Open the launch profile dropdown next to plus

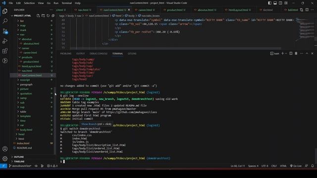pyautogui.click(x=286, y=53)
